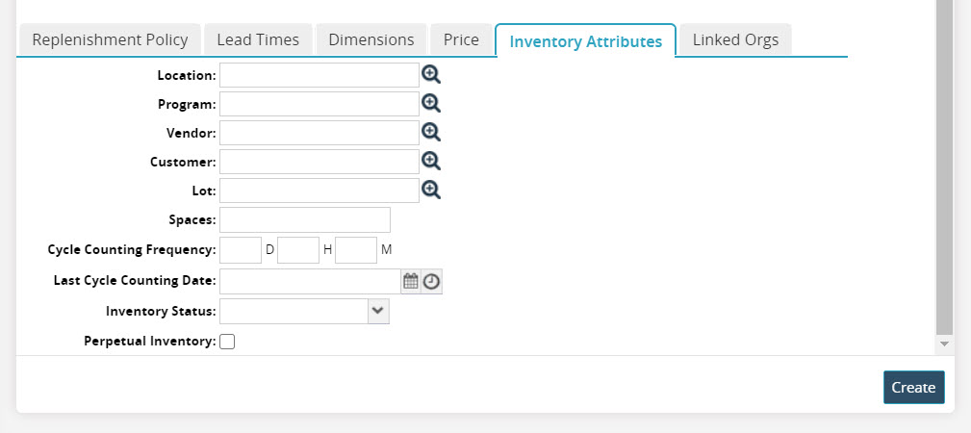Select the Linked Orgs tab
Screen dimensions: 971x433
[x=736, y=40]
